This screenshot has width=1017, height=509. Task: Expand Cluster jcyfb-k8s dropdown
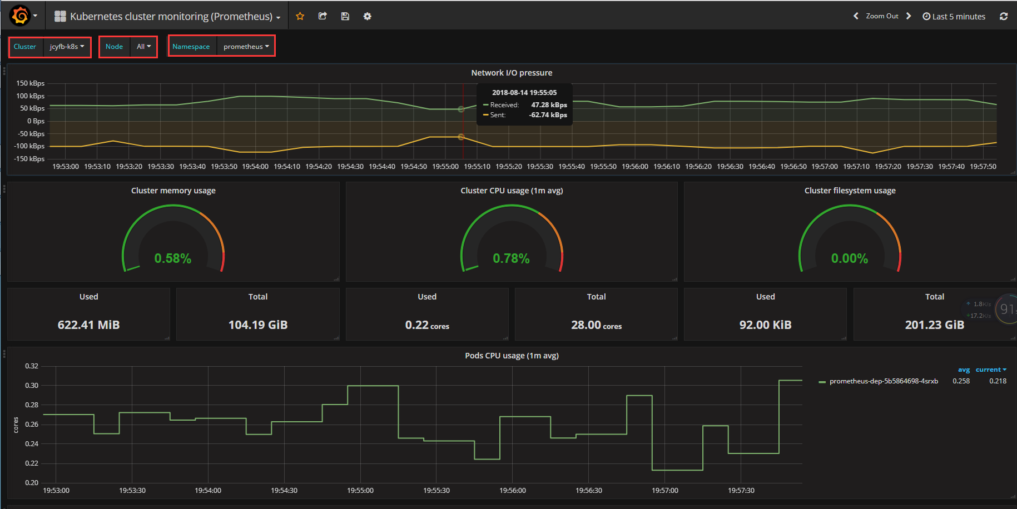(x=67, y=47)
